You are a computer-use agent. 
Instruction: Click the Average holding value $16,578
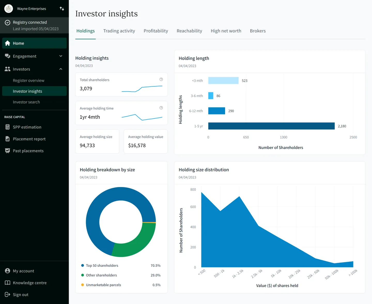[x=137, y=145]
